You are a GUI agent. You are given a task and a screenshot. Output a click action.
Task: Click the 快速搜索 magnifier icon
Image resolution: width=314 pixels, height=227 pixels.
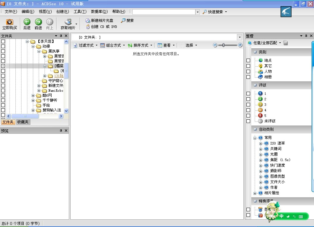[x=204, y=12]
